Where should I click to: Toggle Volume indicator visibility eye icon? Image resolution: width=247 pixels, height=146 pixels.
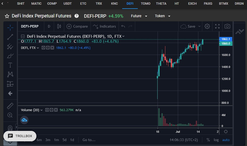[x=47, y=110]
